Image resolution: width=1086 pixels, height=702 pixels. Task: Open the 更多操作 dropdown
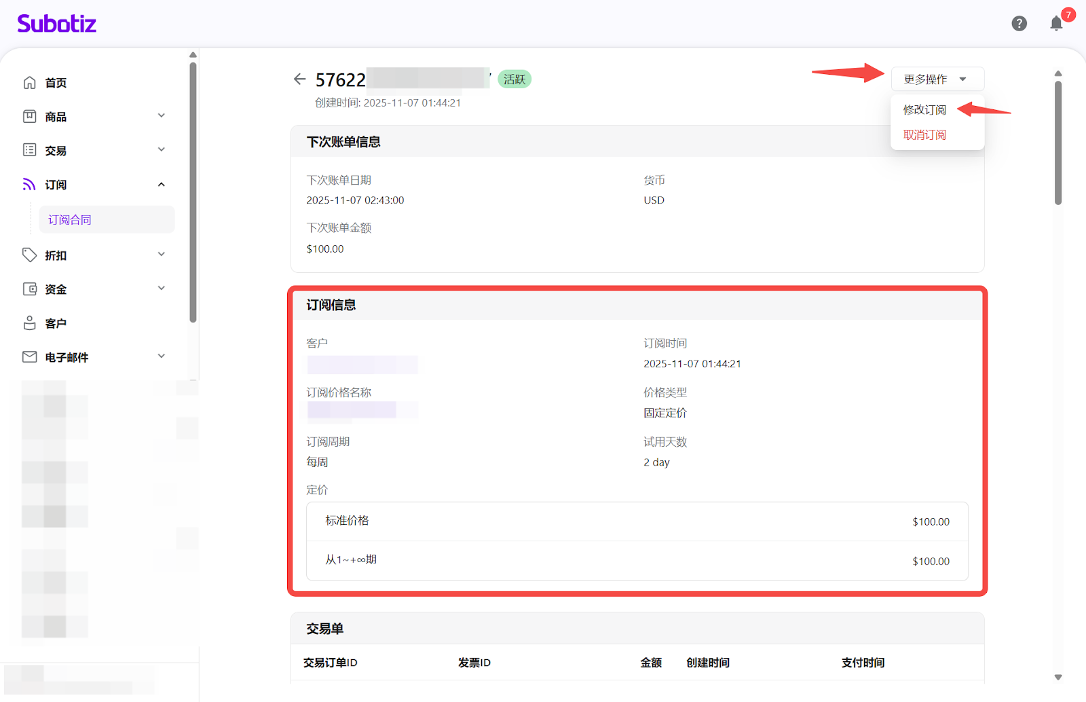pyautogui.click(x=937, y=79)
